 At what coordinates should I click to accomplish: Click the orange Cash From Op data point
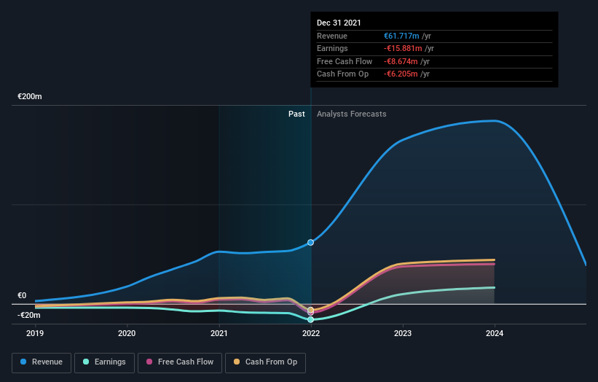[x=311, y=310]
